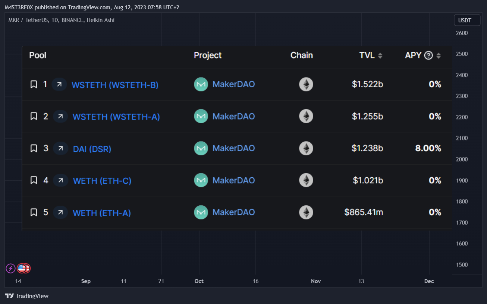487x304 pixels.
Task: Open MakerDAO project link in WSTETH-B row
Action: (234, 84)
